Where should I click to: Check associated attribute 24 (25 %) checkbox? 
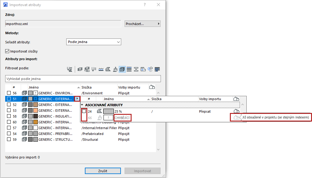tap(84, 111)
